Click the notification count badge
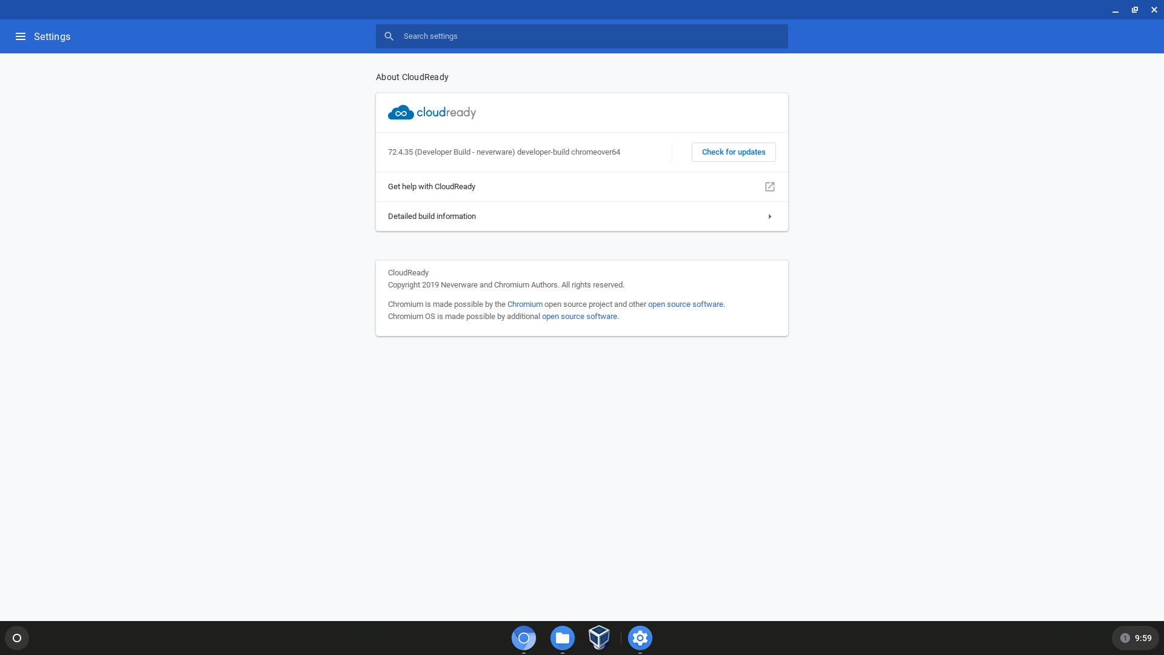Viewport: 1164px width, 655px height. (1125, 638)
